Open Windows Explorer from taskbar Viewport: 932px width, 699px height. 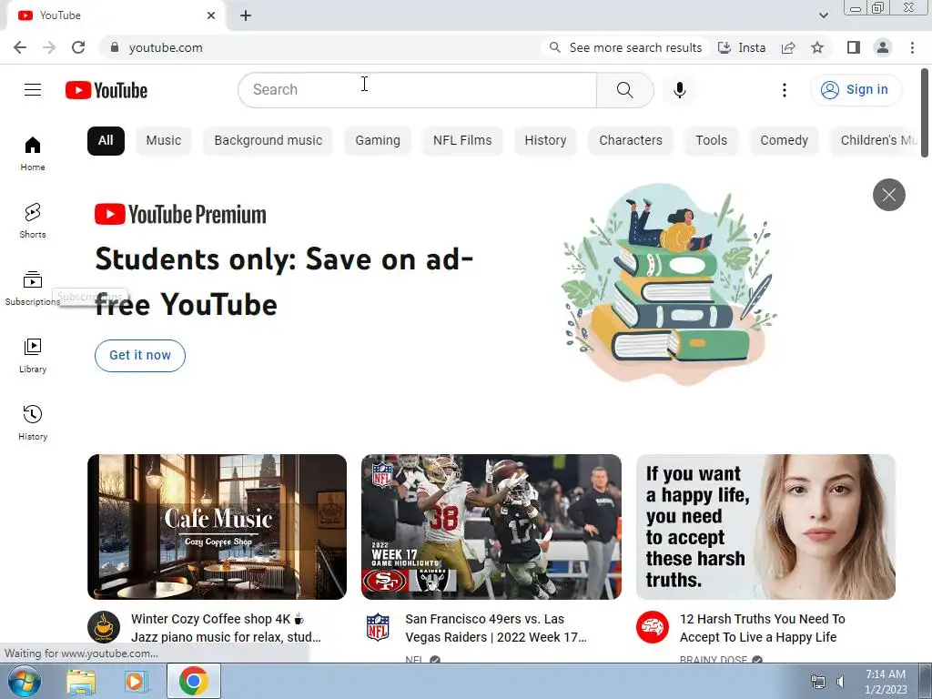point(81,681)
